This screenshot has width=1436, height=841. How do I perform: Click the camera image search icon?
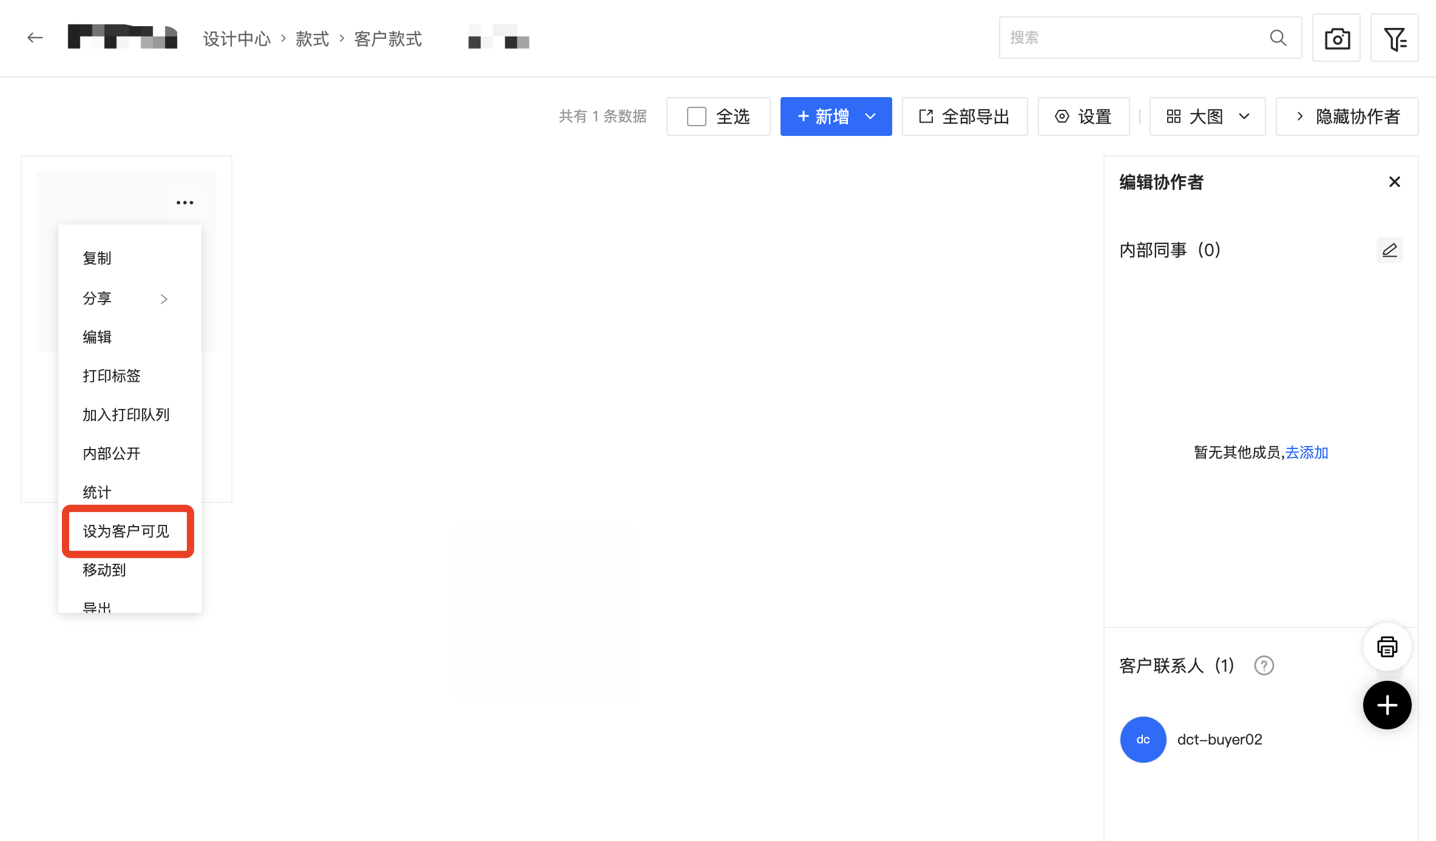point(1336,38)
